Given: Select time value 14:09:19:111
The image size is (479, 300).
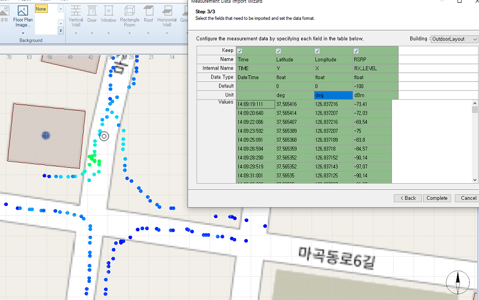Looking at the screenshot, I should 256,104.
